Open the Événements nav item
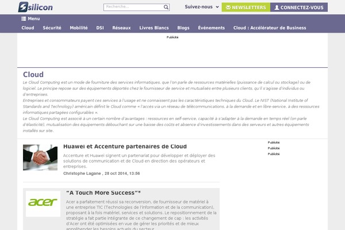 point(211,28)
